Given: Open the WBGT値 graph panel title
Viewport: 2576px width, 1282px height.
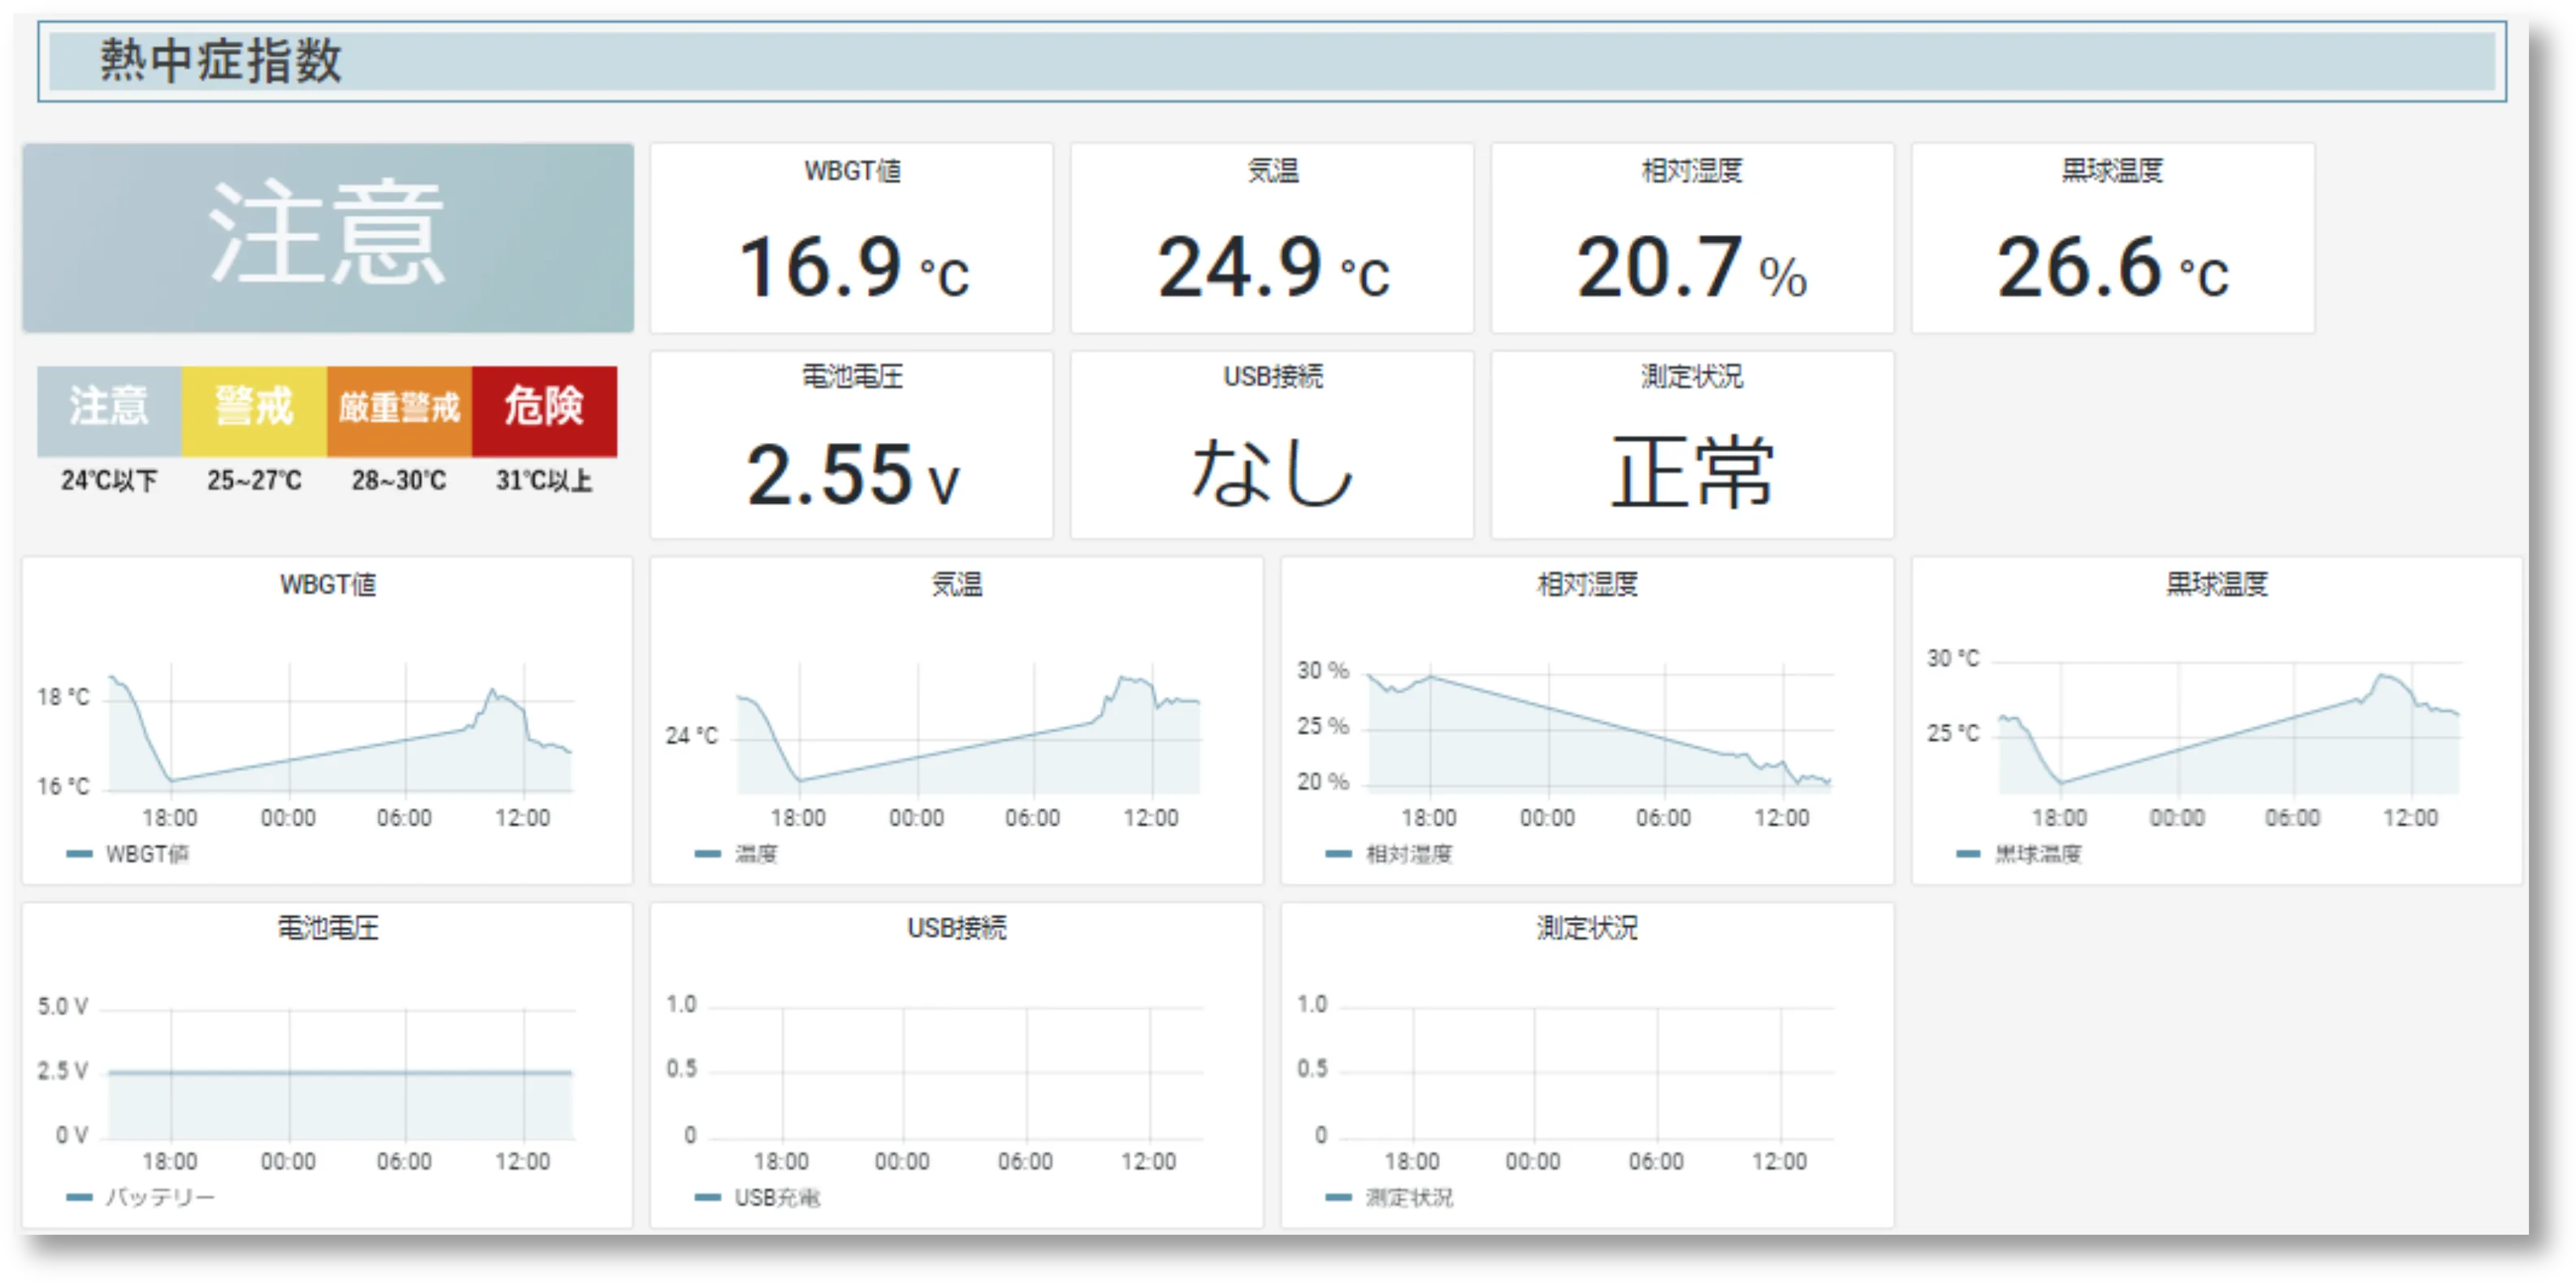Looking at the screenshot, I should click(328, 585).
